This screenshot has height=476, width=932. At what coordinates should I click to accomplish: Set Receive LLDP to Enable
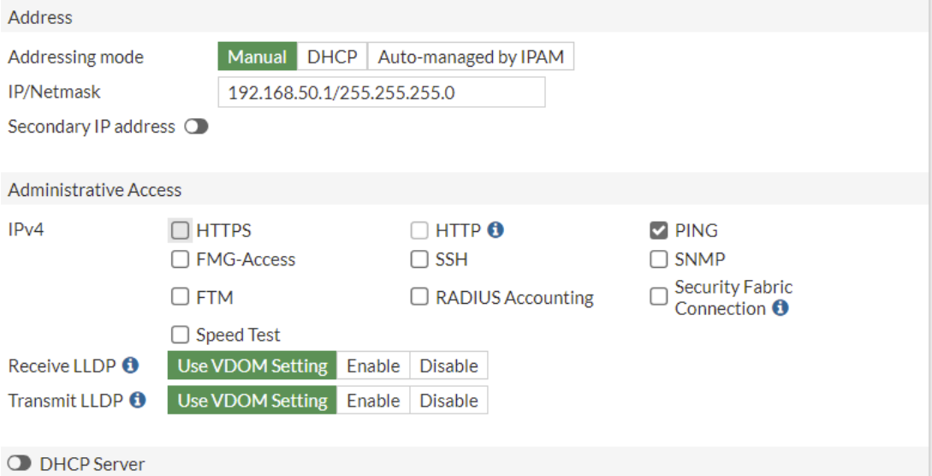point(373,366)
